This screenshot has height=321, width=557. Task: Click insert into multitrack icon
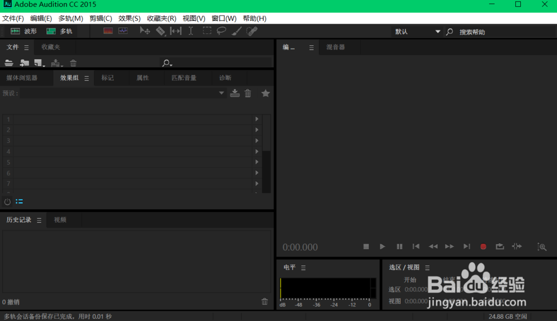(x=56, y=63)
